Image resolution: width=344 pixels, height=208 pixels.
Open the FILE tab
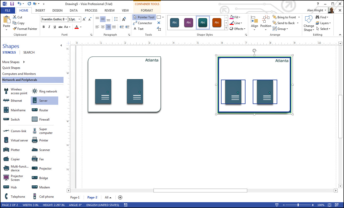pyautogui.click(x=8, y=11)
